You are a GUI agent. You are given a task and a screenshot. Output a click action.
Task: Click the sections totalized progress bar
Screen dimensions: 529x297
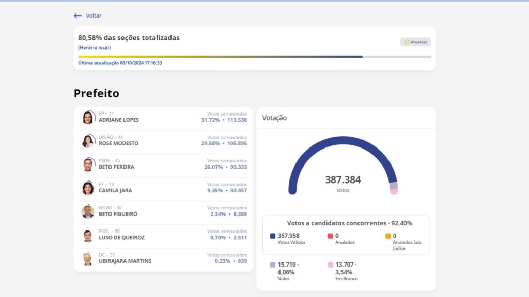pos(255,57)
